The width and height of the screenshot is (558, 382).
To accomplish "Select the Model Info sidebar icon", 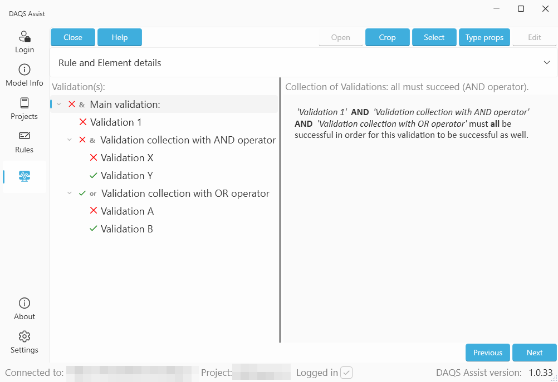I will coord(24,75).
